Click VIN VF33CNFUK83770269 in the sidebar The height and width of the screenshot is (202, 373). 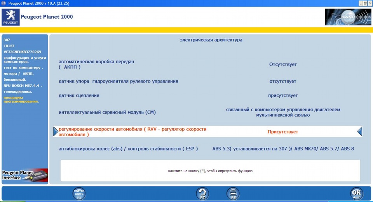point(23,52)
